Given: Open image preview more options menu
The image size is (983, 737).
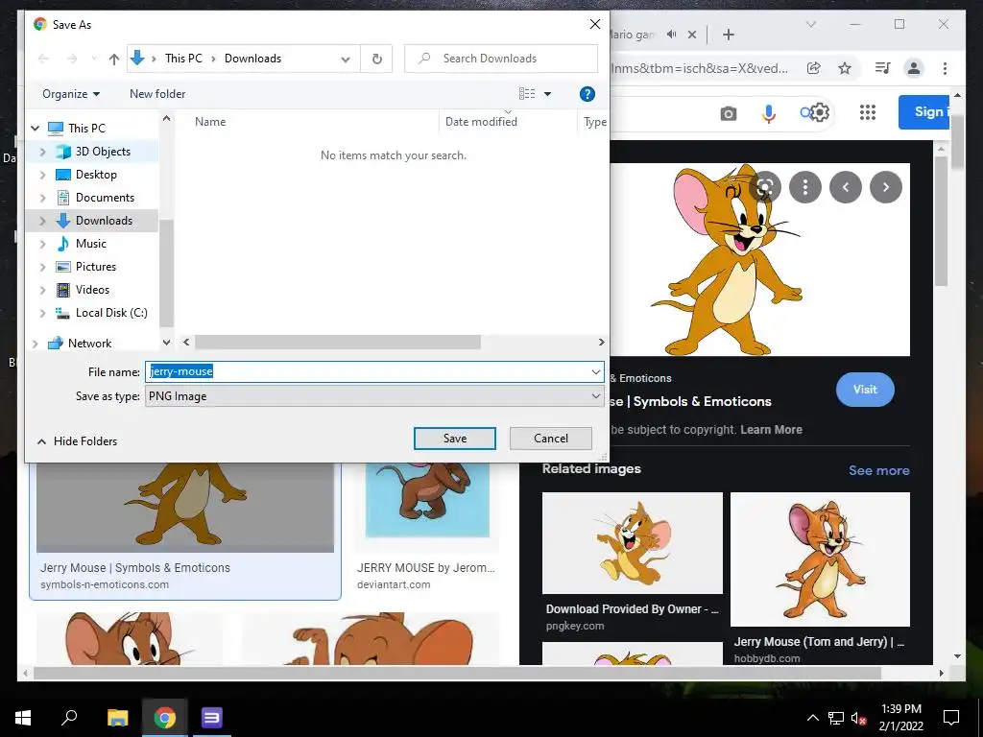Looking at the screenshot, I should 805,187.
